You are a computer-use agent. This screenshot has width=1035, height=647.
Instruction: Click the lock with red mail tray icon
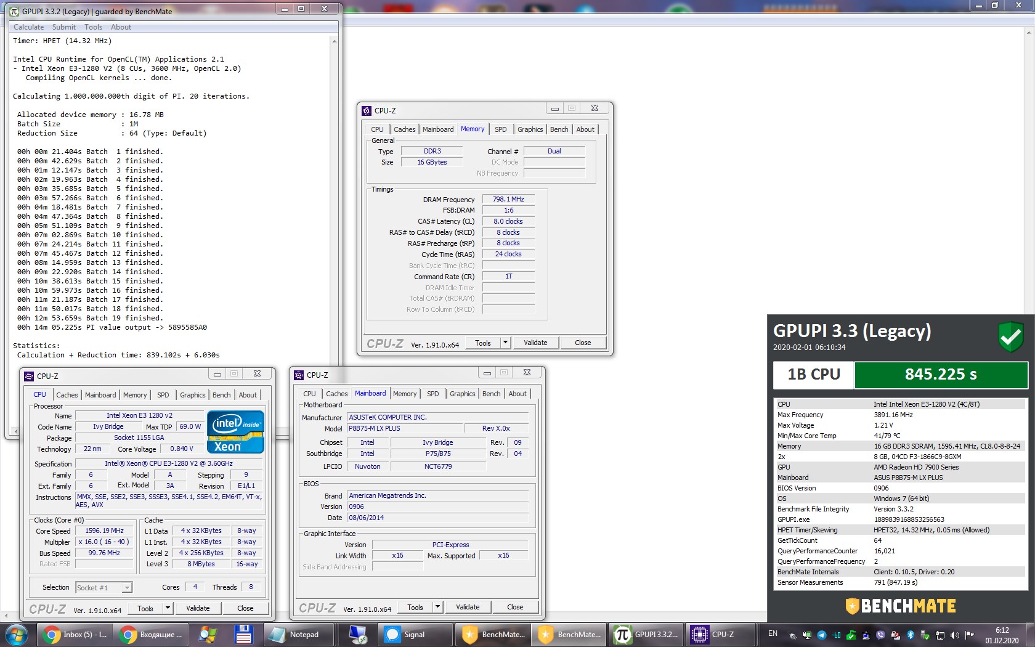point(895,635)
